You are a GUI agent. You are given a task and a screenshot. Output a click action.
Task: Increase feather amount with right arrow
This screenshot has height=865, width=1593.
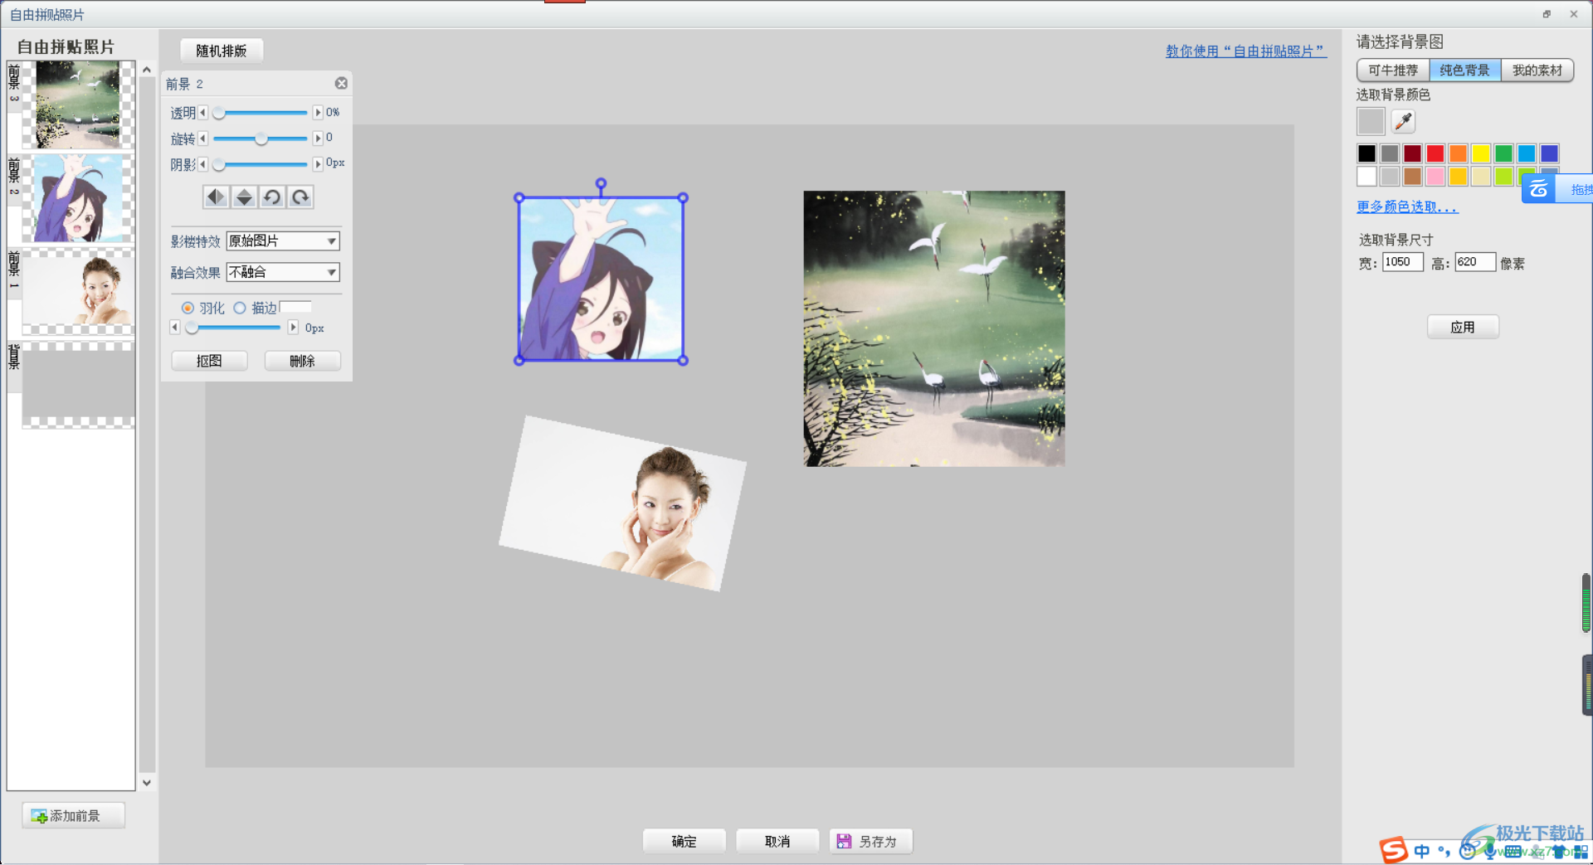[x=293, y=328]
